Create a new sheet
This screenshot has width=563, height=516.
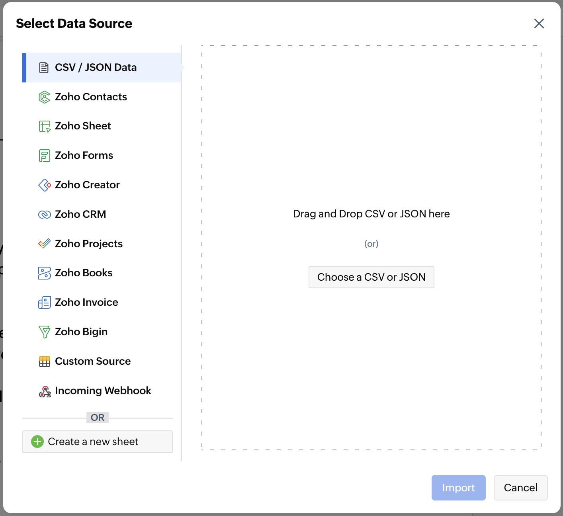98,442
